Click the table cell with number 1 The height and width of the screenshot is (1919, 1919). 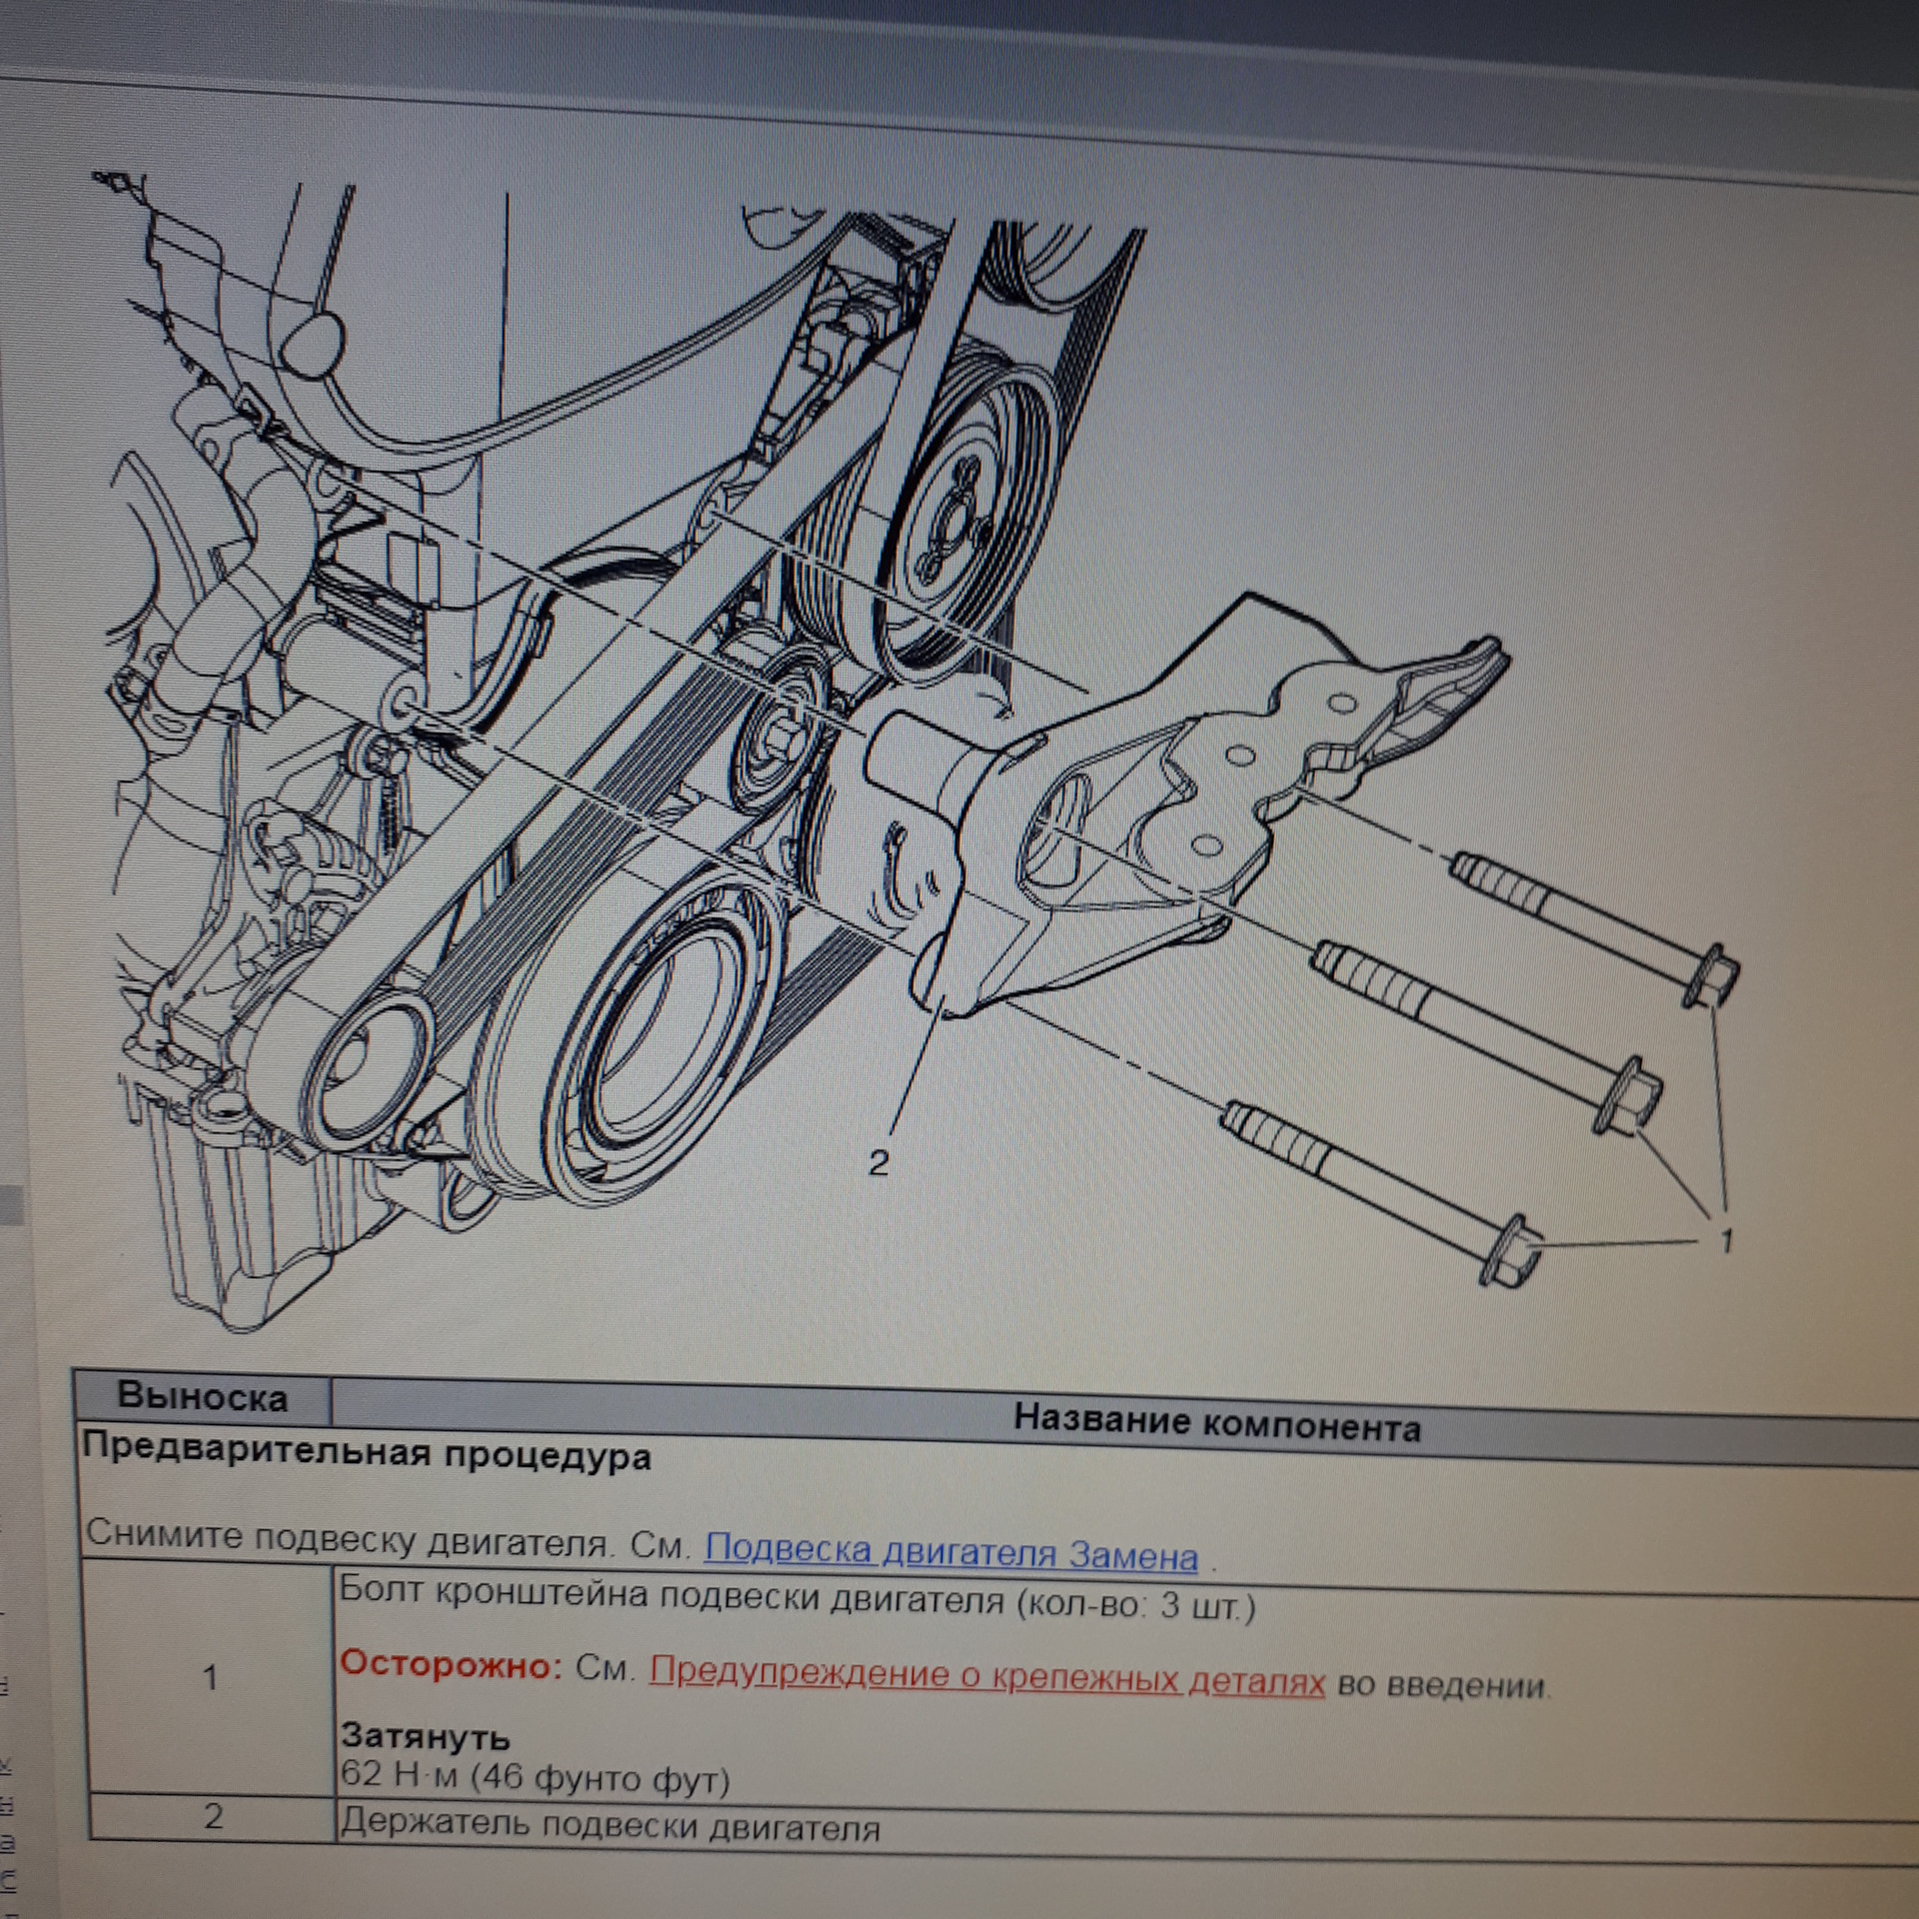tap(210, 1678)
